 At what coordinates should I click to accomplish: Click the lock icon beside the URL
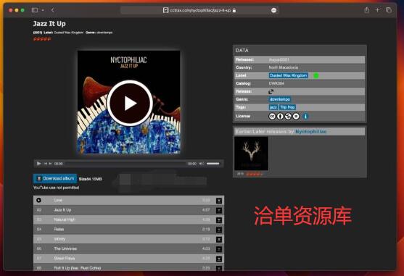(x=234, y=10)
